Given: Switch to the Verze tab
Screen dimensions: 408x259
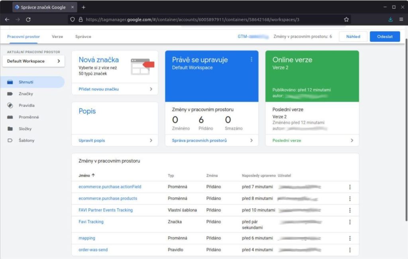Looking at the screenshot, I should (57, 36).
